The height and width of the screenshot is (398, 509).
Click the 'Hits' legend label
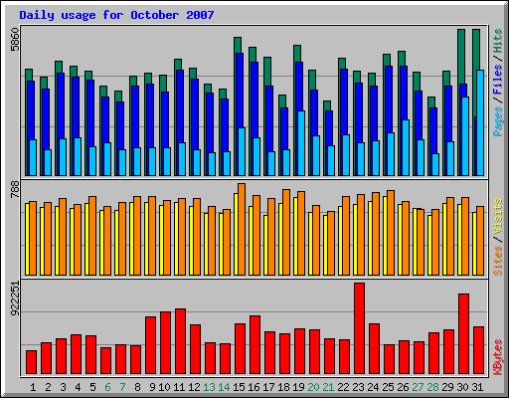coord(497,41)
